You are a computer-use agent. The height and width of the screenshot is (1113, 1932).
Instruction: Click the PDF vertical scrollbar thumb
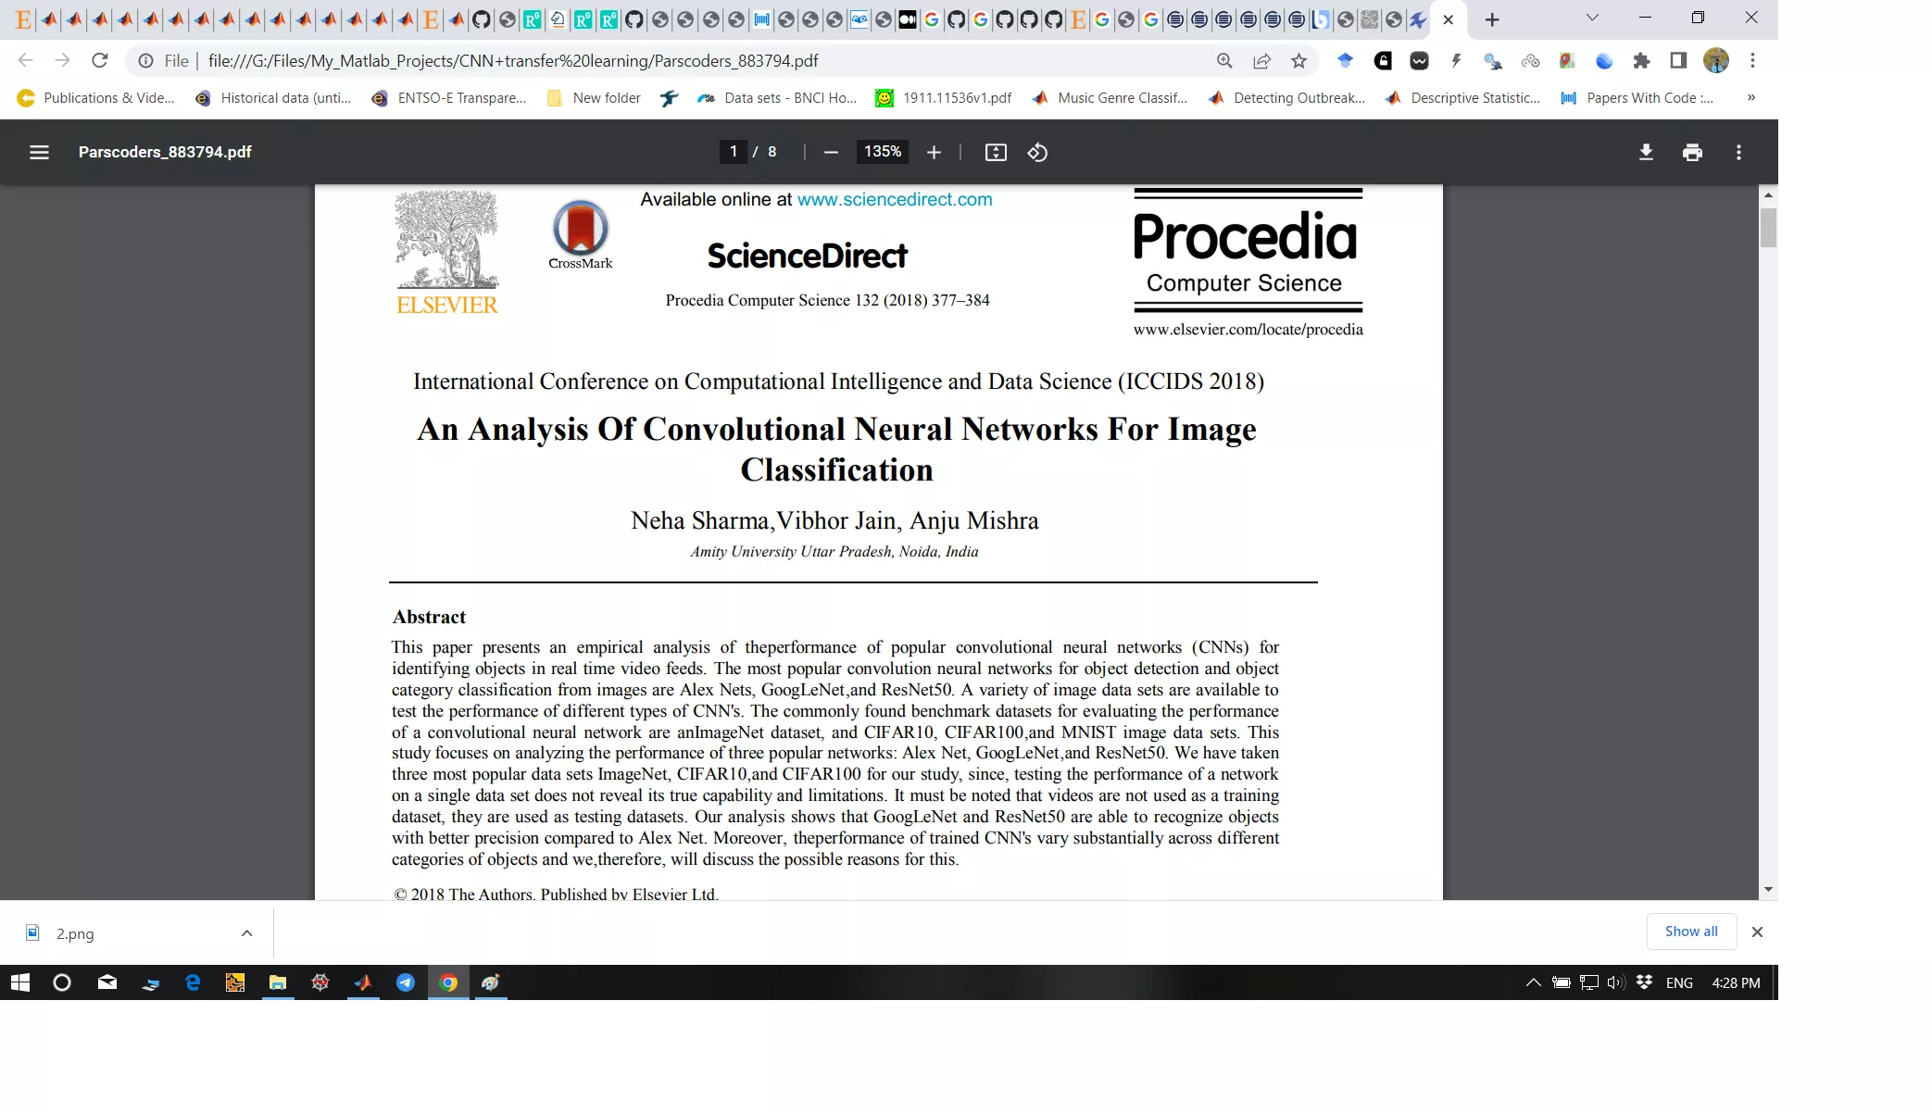tap(1768, 228)
